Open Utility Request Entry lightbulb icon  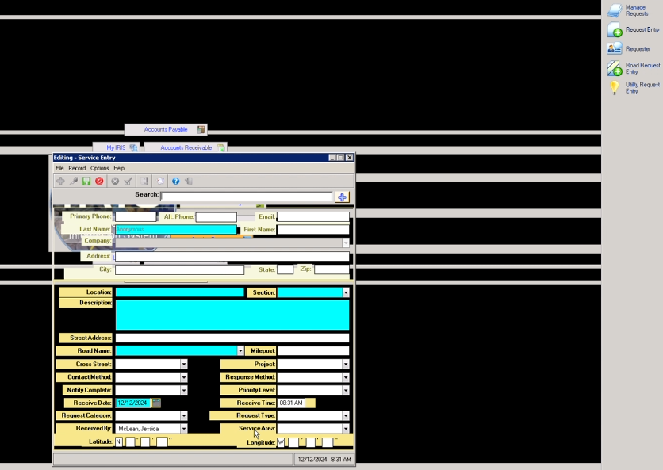[x=615, y=87]
